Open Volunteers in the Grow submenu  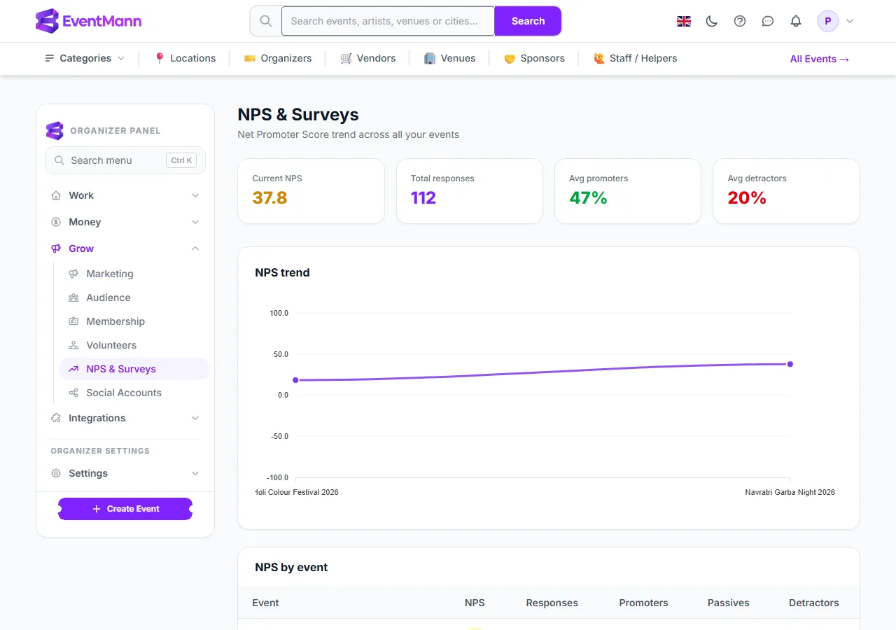tap(134, 345)
